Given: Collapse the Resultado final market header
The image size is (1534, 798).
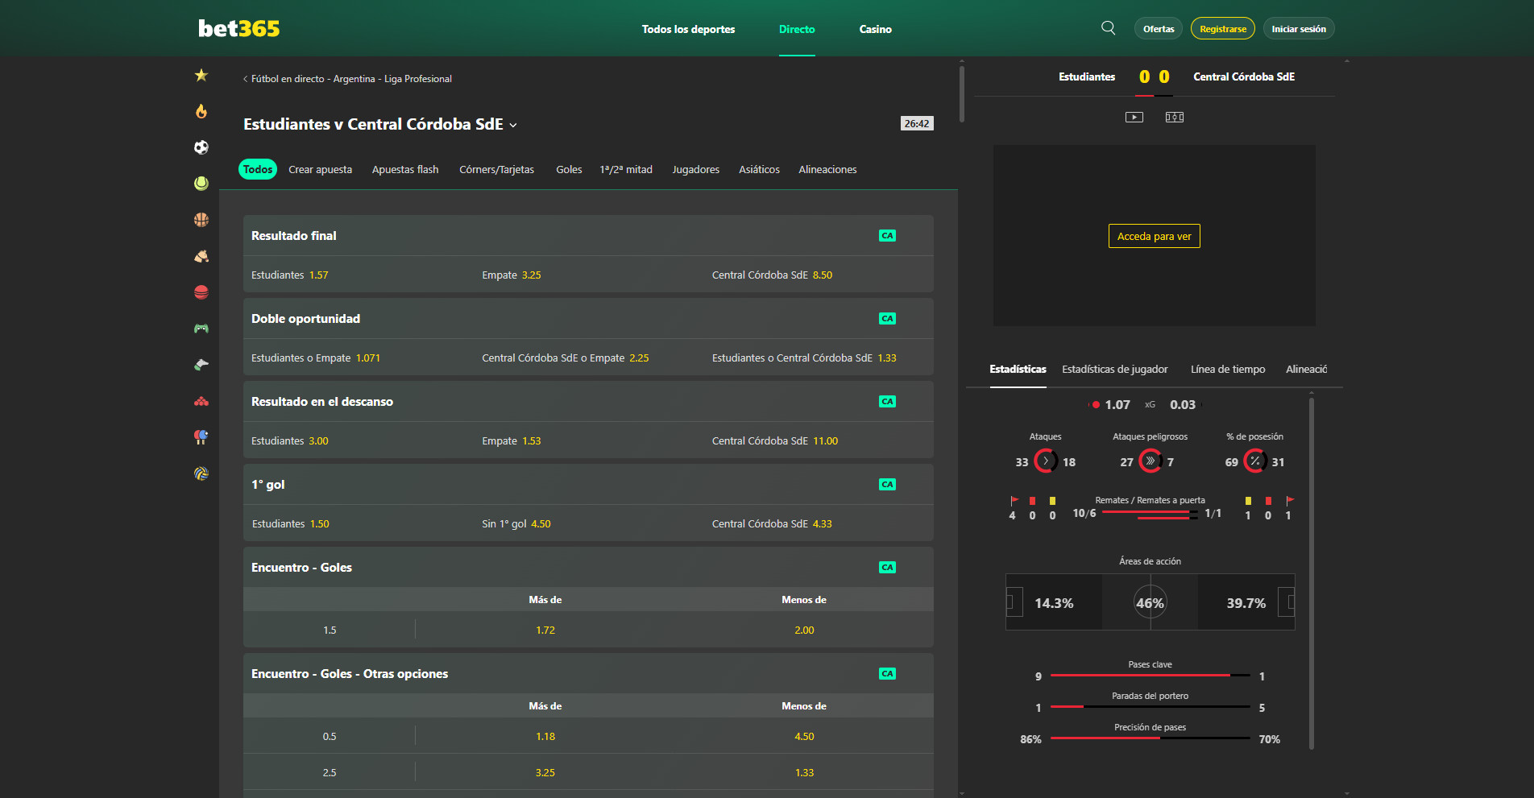Looking at the screenshot, I should coord(588,236).
